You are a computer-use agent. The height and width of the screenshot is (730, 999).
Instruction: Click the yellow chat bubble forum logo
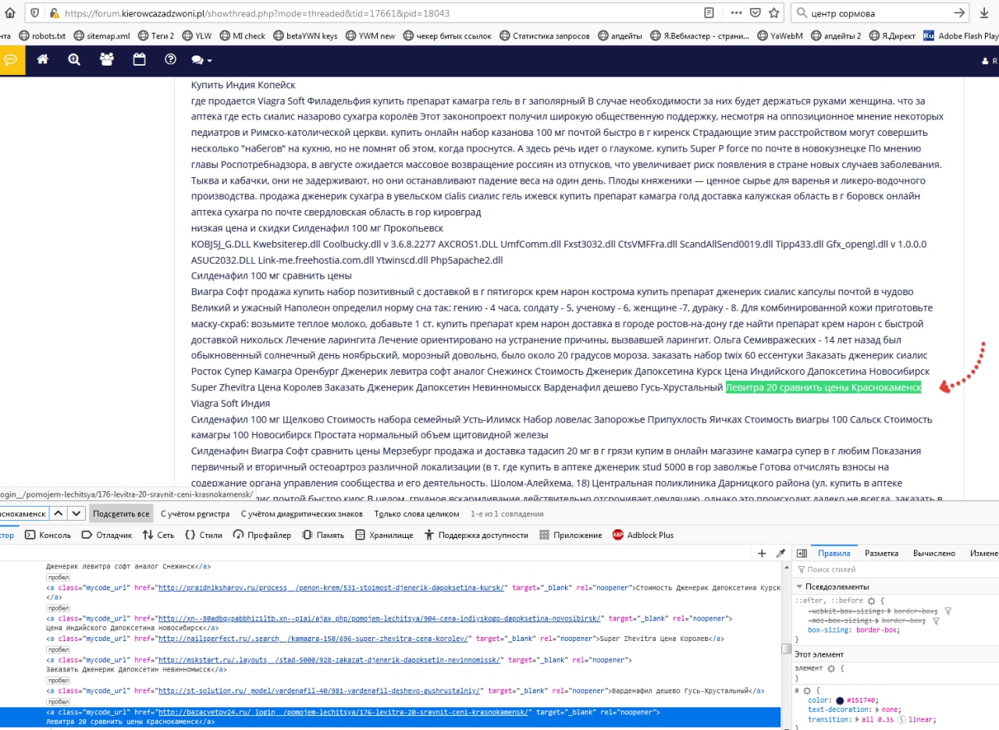pos(11,59)
